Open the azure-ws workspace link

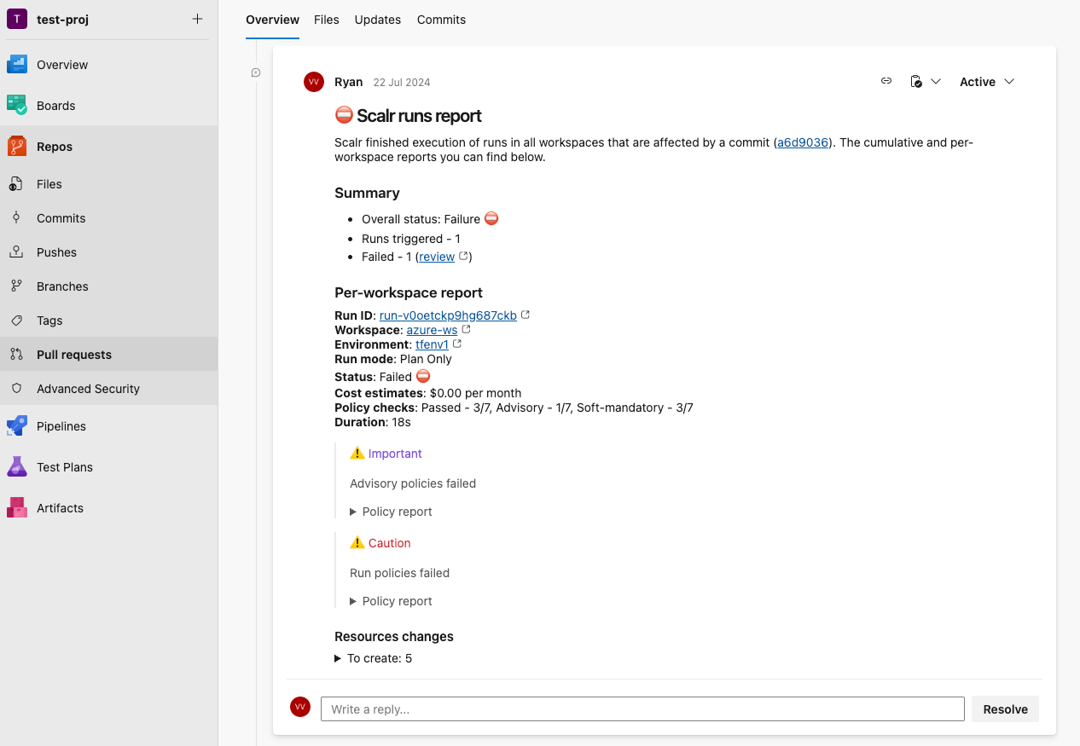click(432, 330)
